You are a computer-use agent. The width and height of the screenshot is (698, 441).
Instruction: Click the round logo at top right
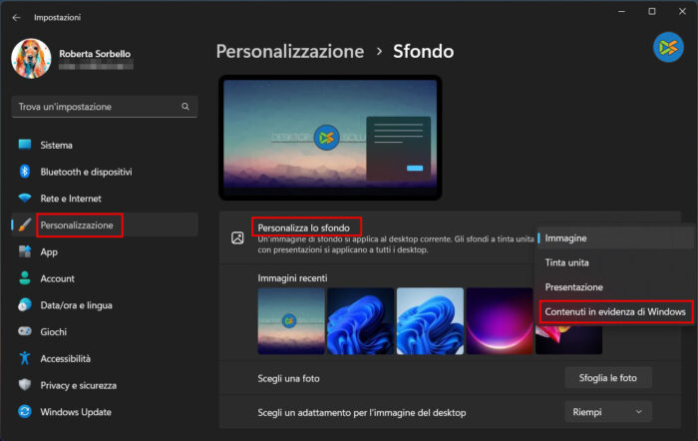pyautogui.click(x=668, y=47)
